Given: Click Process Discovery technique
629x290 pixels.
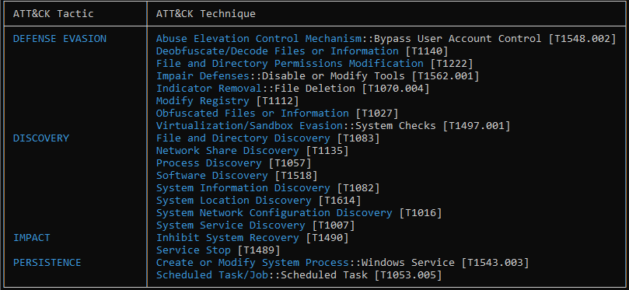Looking at the screenshot, I should (x=209, y=163).
